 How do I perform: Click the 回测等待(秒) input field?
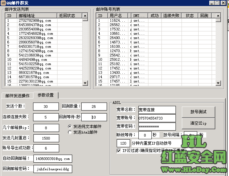pyautogui.click(x=94, y=117)
